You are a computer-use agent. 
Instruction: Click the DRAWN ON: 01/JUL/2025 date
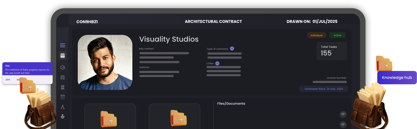point(312,22)
